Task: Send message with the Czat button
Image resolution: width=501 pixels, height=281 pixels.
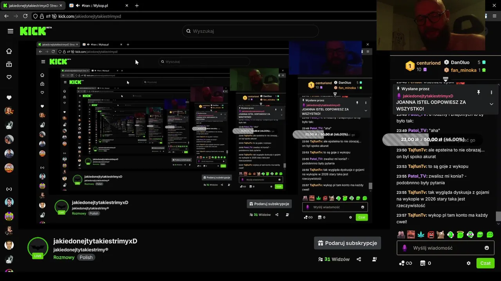Action: (x=485, y=263)
